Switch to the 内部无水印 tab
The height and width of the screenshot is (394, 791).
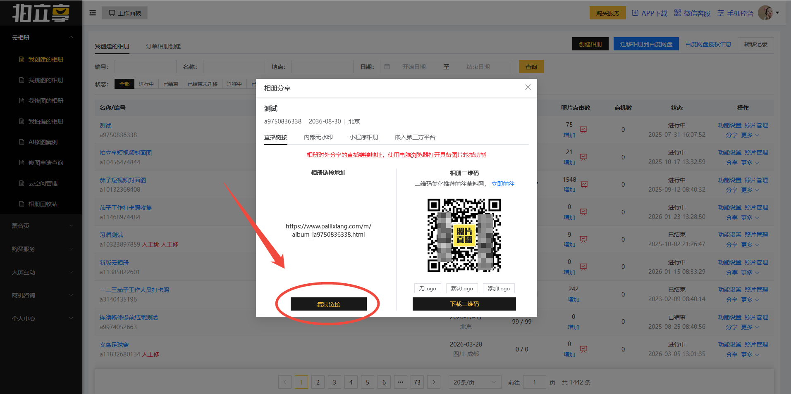(x=318, y=137)
